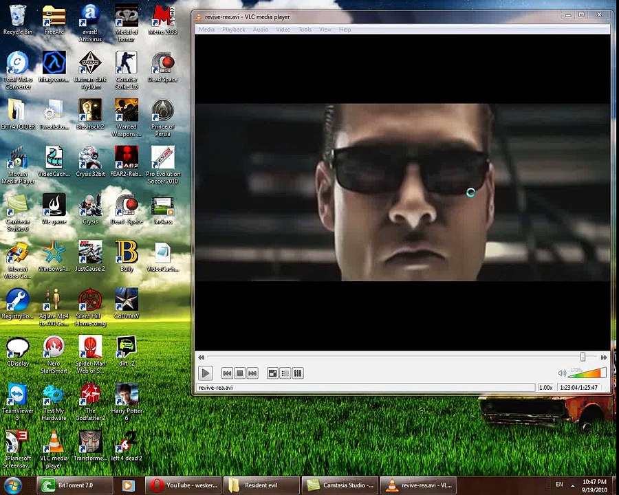Select the Bioshock 2 desktop icon
The width and height of the screenshot is (619, 495).
pyautogui.click(x=90, y=115)
